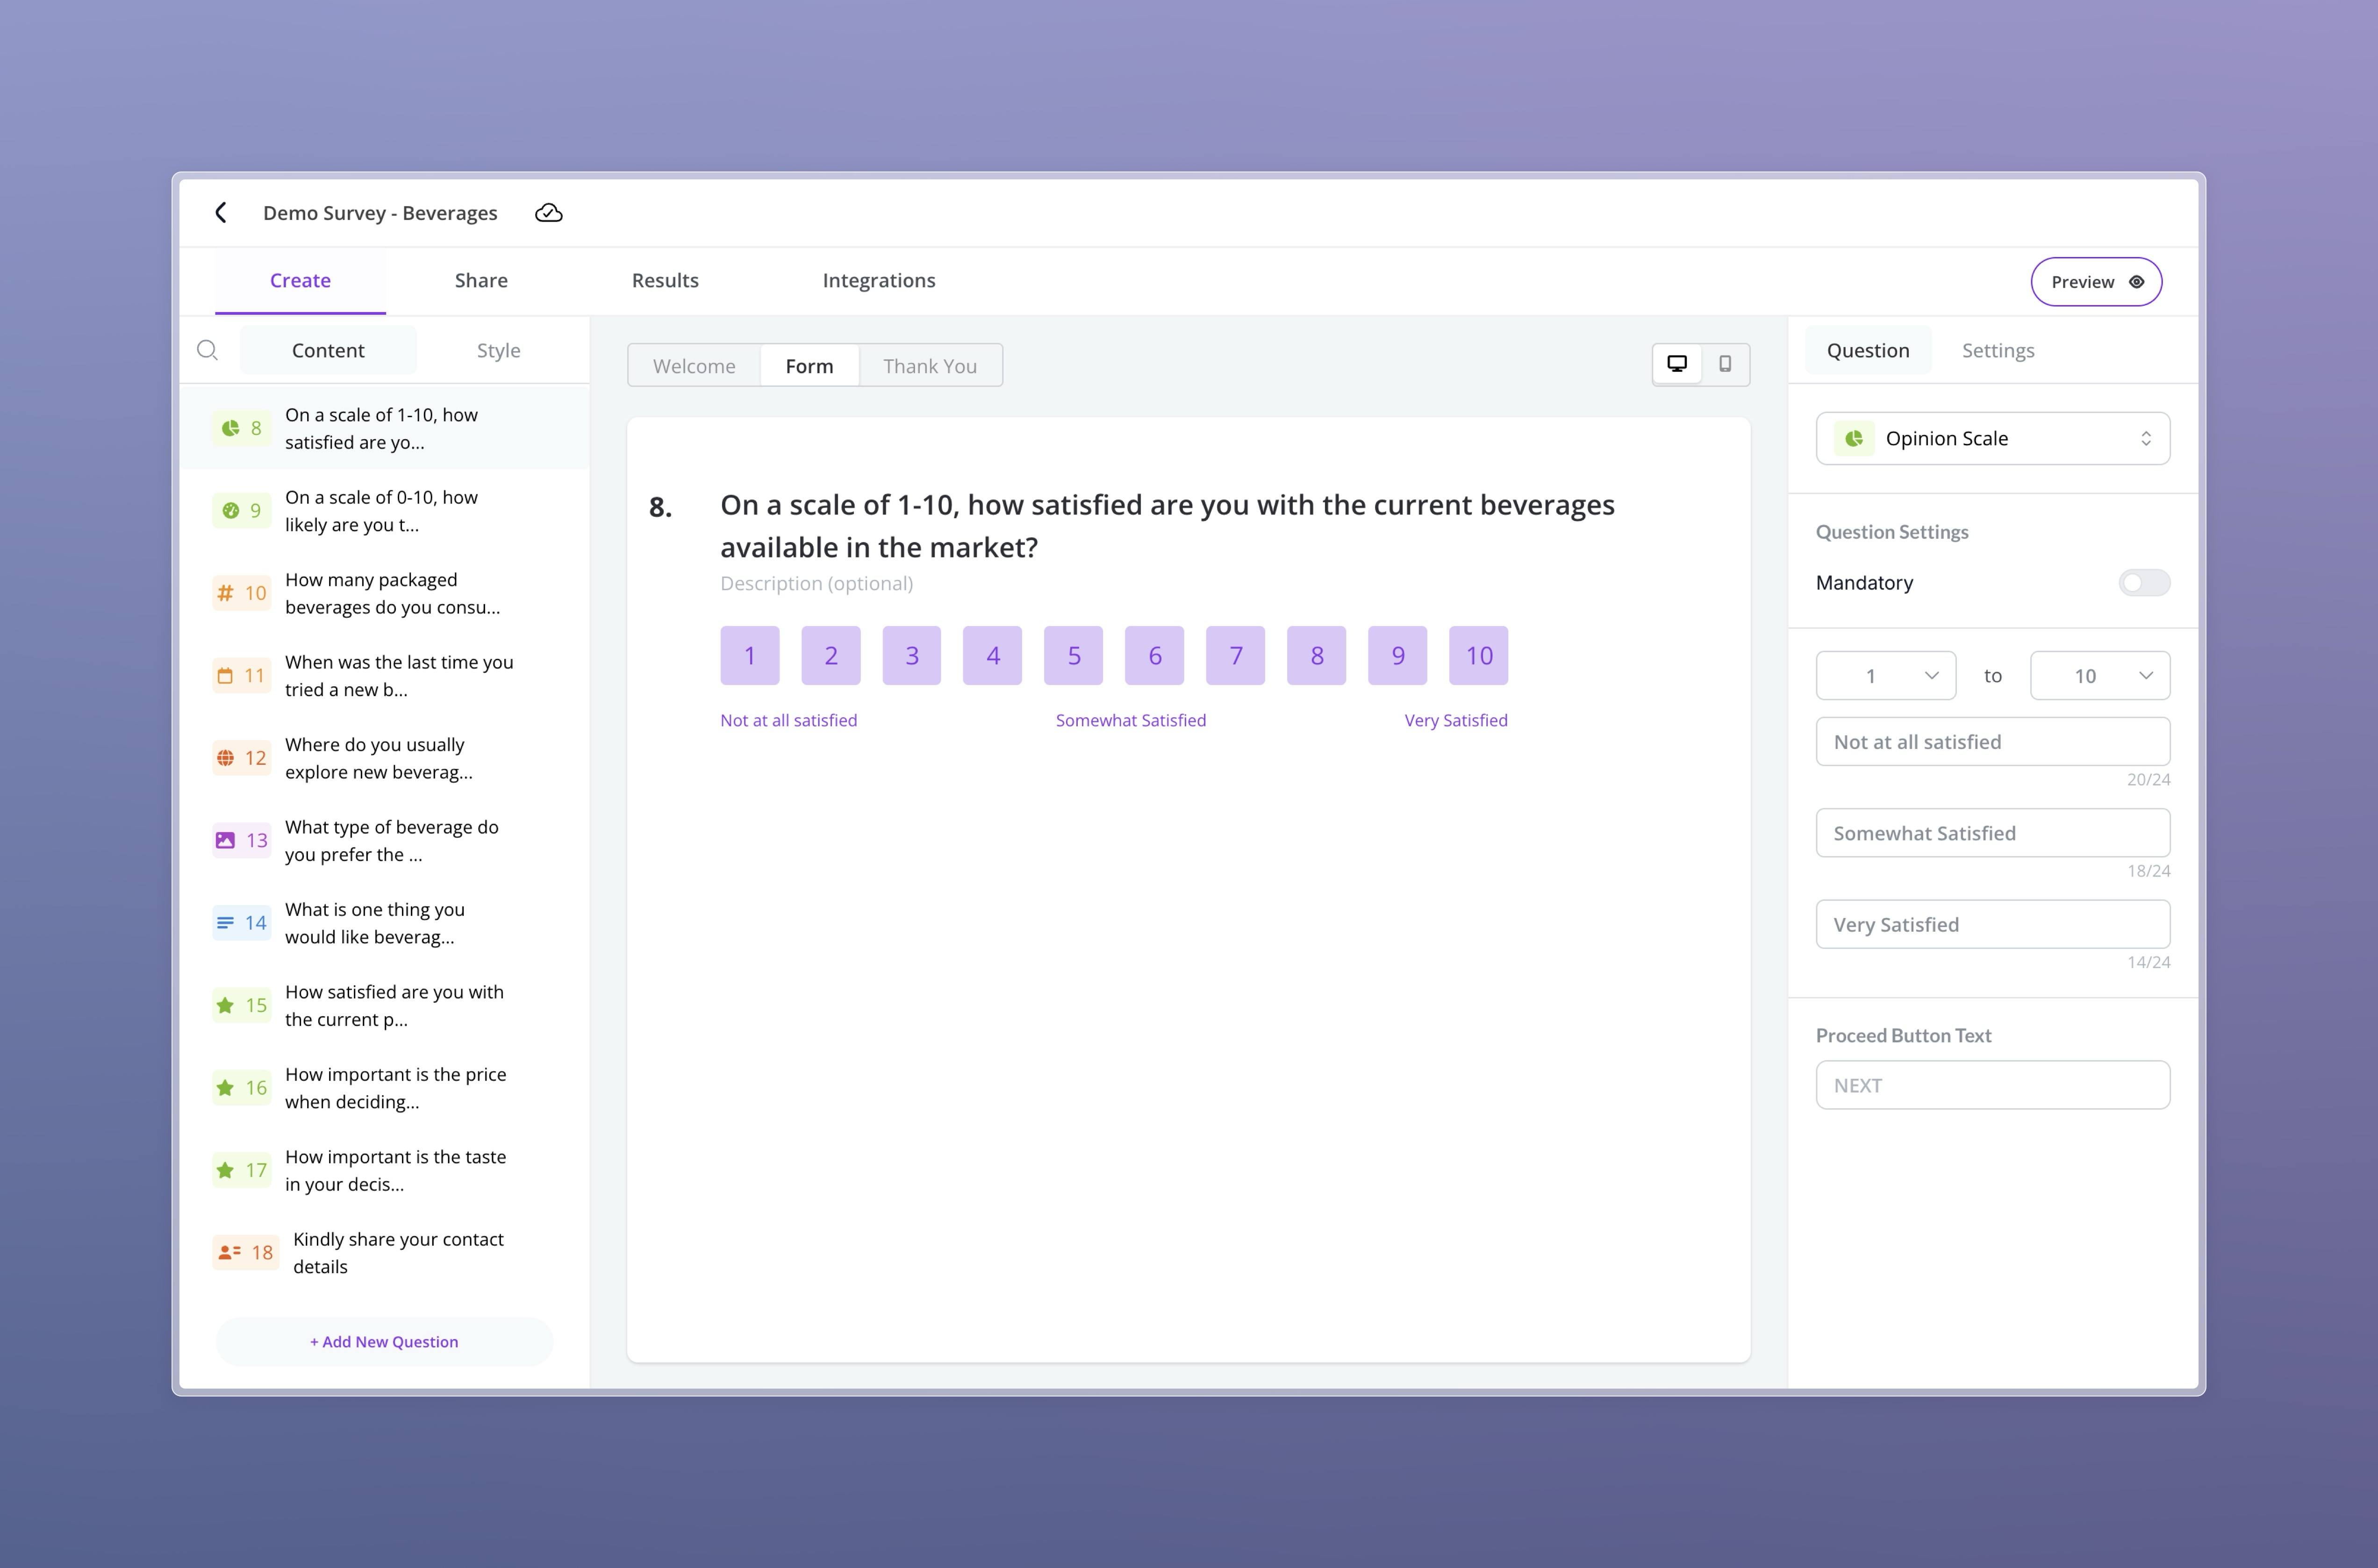Click the 'Demo Survey - Beverages' title
The image size is (2378, 1568).
[380, 213]
